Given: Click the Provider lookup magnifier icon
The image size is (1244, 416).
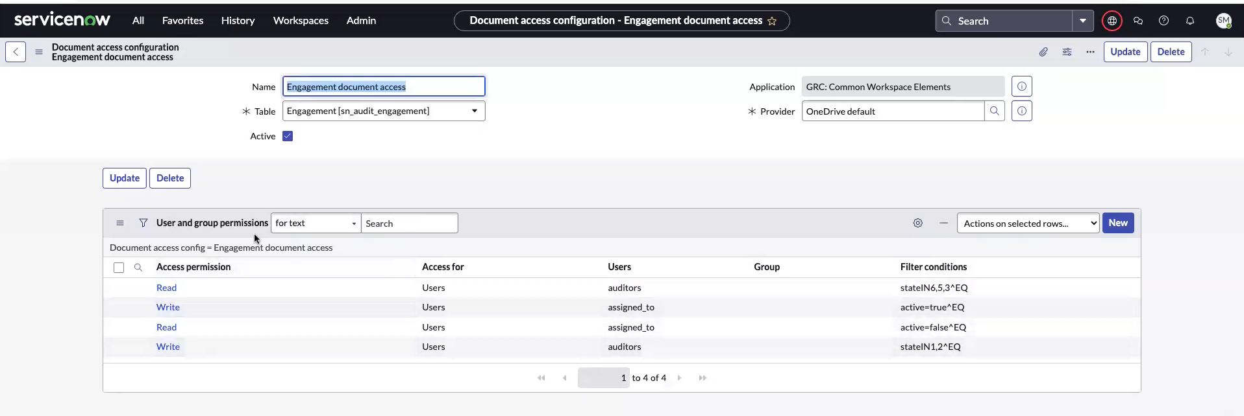Looking at the screenshot, I should (995, 111).
